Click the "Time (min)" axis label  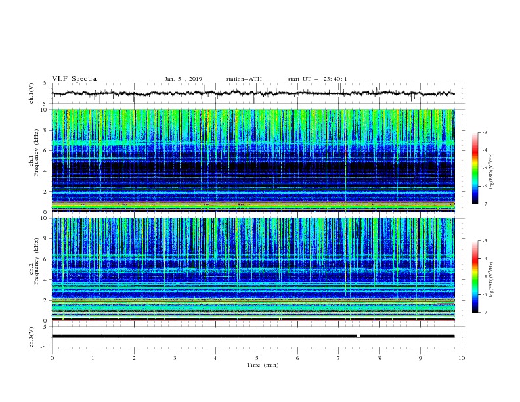(x=263, y=365)
